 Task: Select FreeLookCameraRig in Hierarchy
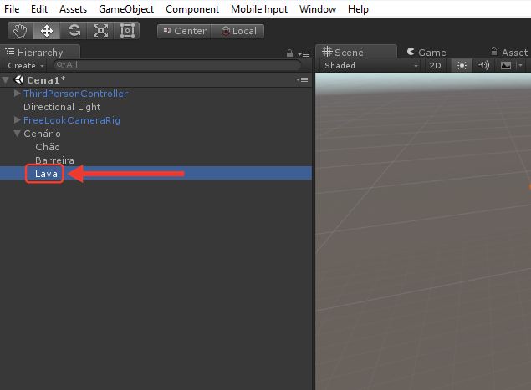tap(72, 120)
